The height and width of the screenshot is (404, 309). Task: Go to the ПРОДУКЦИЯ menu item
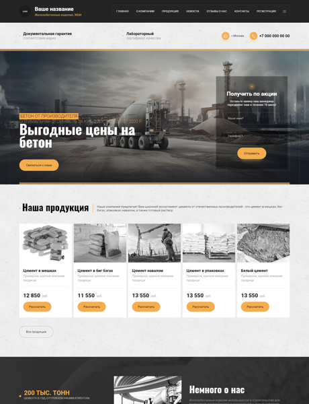[x=170, y=11]
